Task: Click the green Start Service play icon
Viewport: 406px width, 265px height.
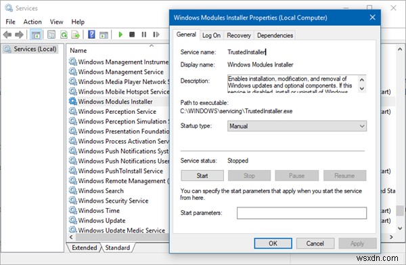Action: click(120, 35)
